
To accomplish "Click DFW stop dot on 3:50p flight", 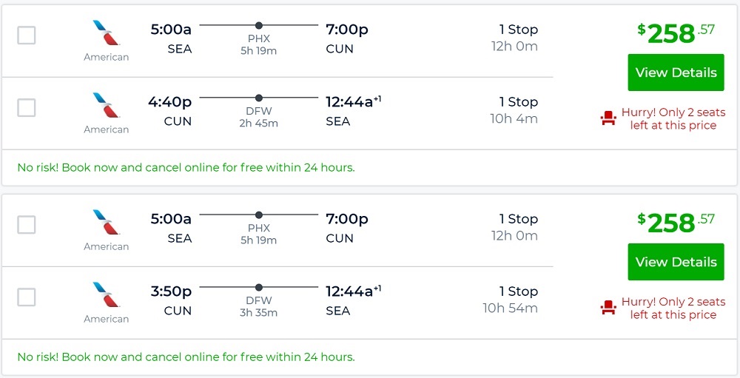I will coord(259,287).
